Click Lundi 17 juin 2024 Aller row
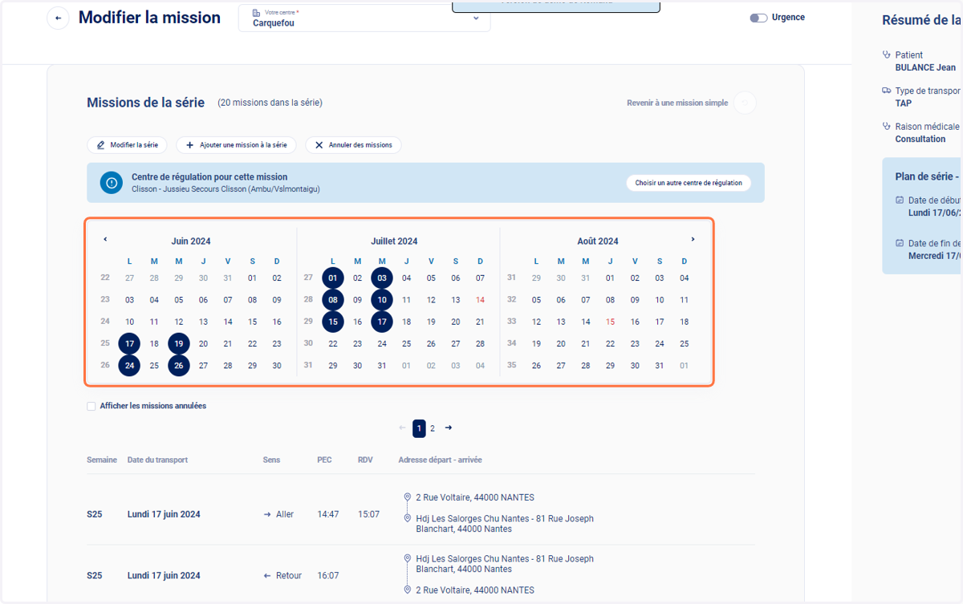 (x=421, y=514)
